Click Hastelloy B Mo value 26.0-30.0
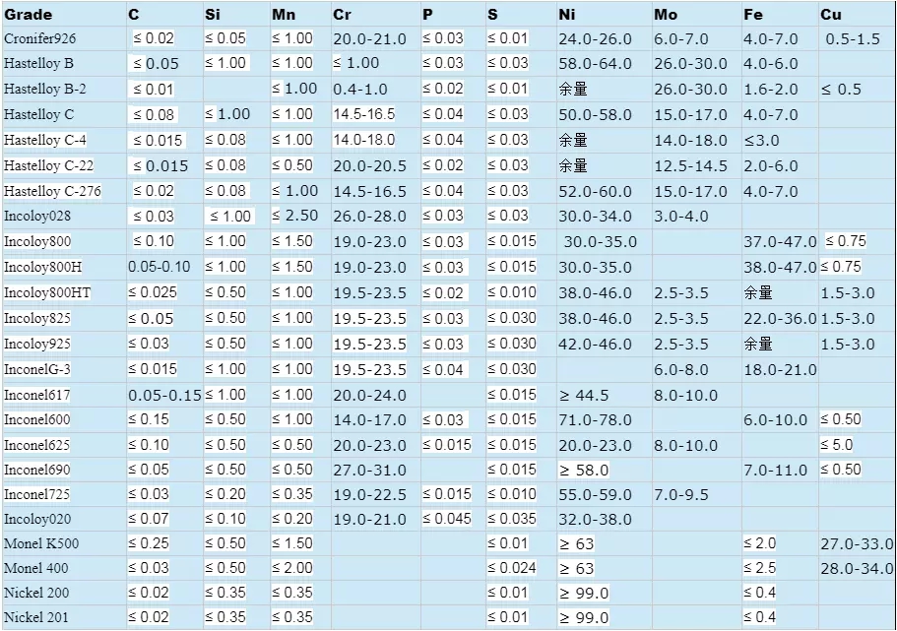The width and height of the screenshot is (897, 631). [x=690, y=64]
